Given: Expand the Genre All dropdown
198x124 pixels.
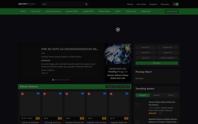Looking at the screenshot, I should (x=146, y=47).
